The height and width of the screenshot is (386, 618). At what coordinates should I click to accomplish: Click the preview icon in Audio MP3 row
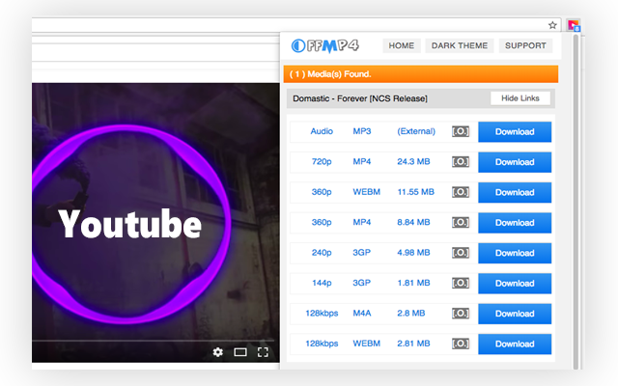(461, 131)
